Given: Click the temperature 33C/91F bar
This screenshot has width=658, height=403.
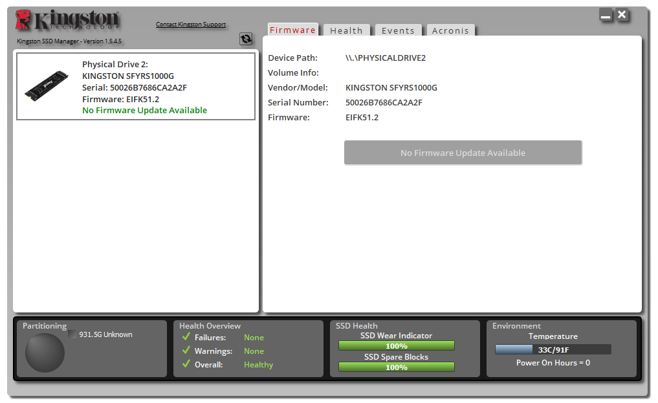Looking at the screenshot, I should [x=553, y=349].
